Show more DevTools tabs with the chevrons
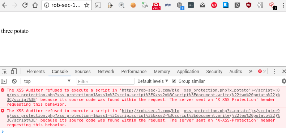Image resolution: width=286 pixels, height=140 pixels. point(251,71)
